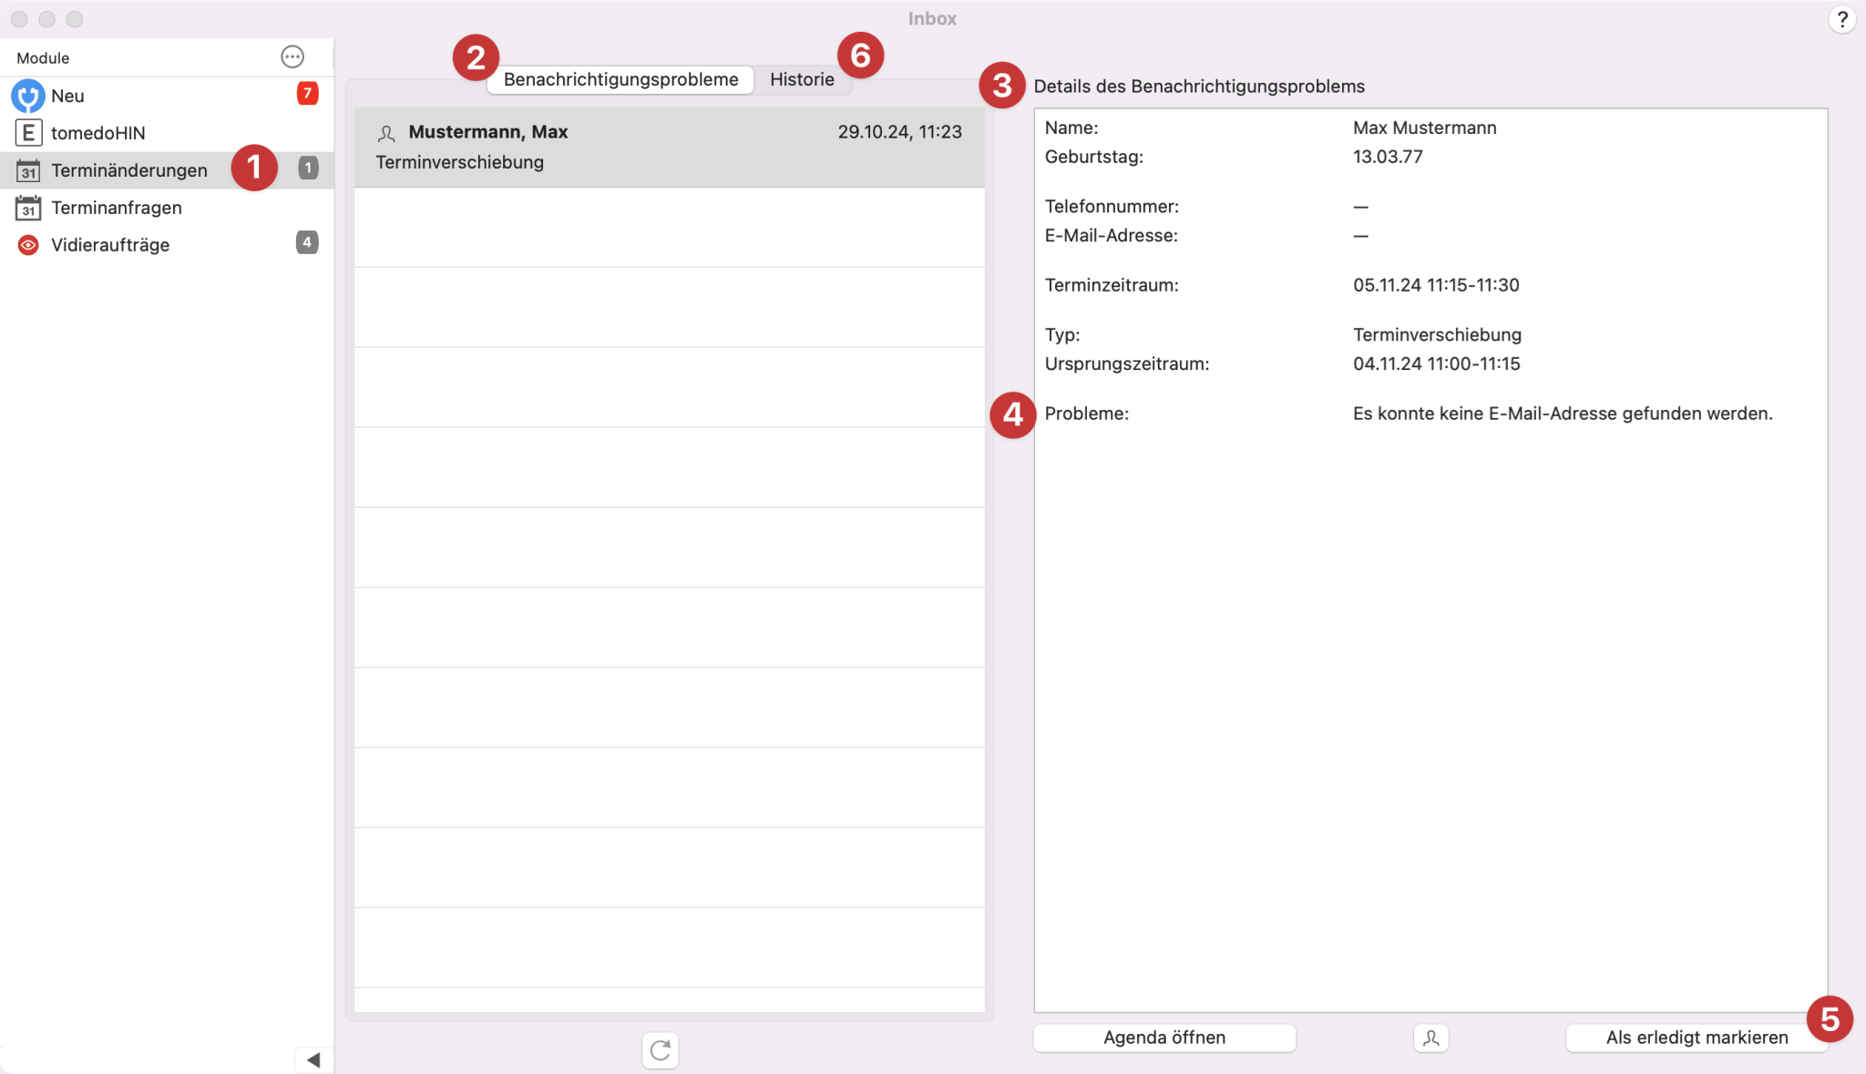Select the Mustermann Max notification entry

[x=666, y=145]
